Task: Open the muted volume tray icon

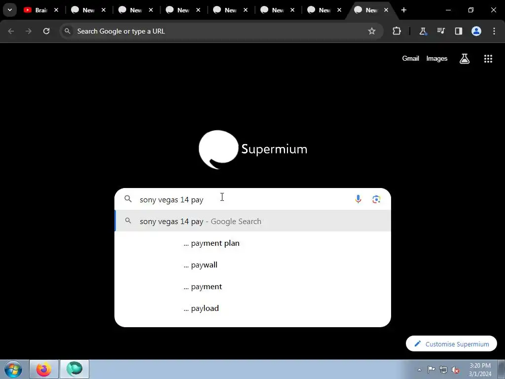Action: coord(455,370)
